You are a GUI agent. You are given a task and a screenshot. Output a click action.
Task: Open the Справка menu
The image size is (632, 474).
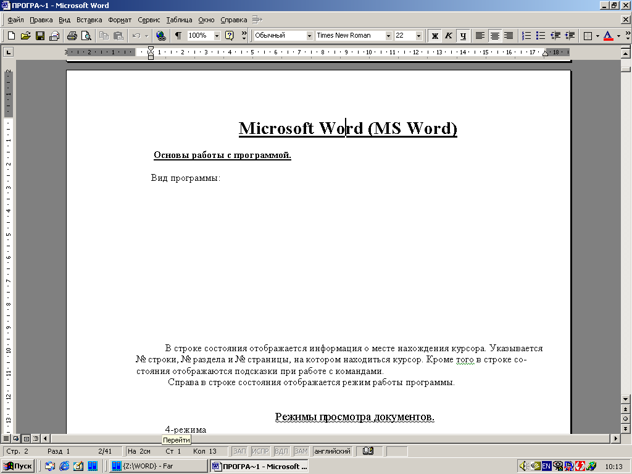tap(234, 20)
